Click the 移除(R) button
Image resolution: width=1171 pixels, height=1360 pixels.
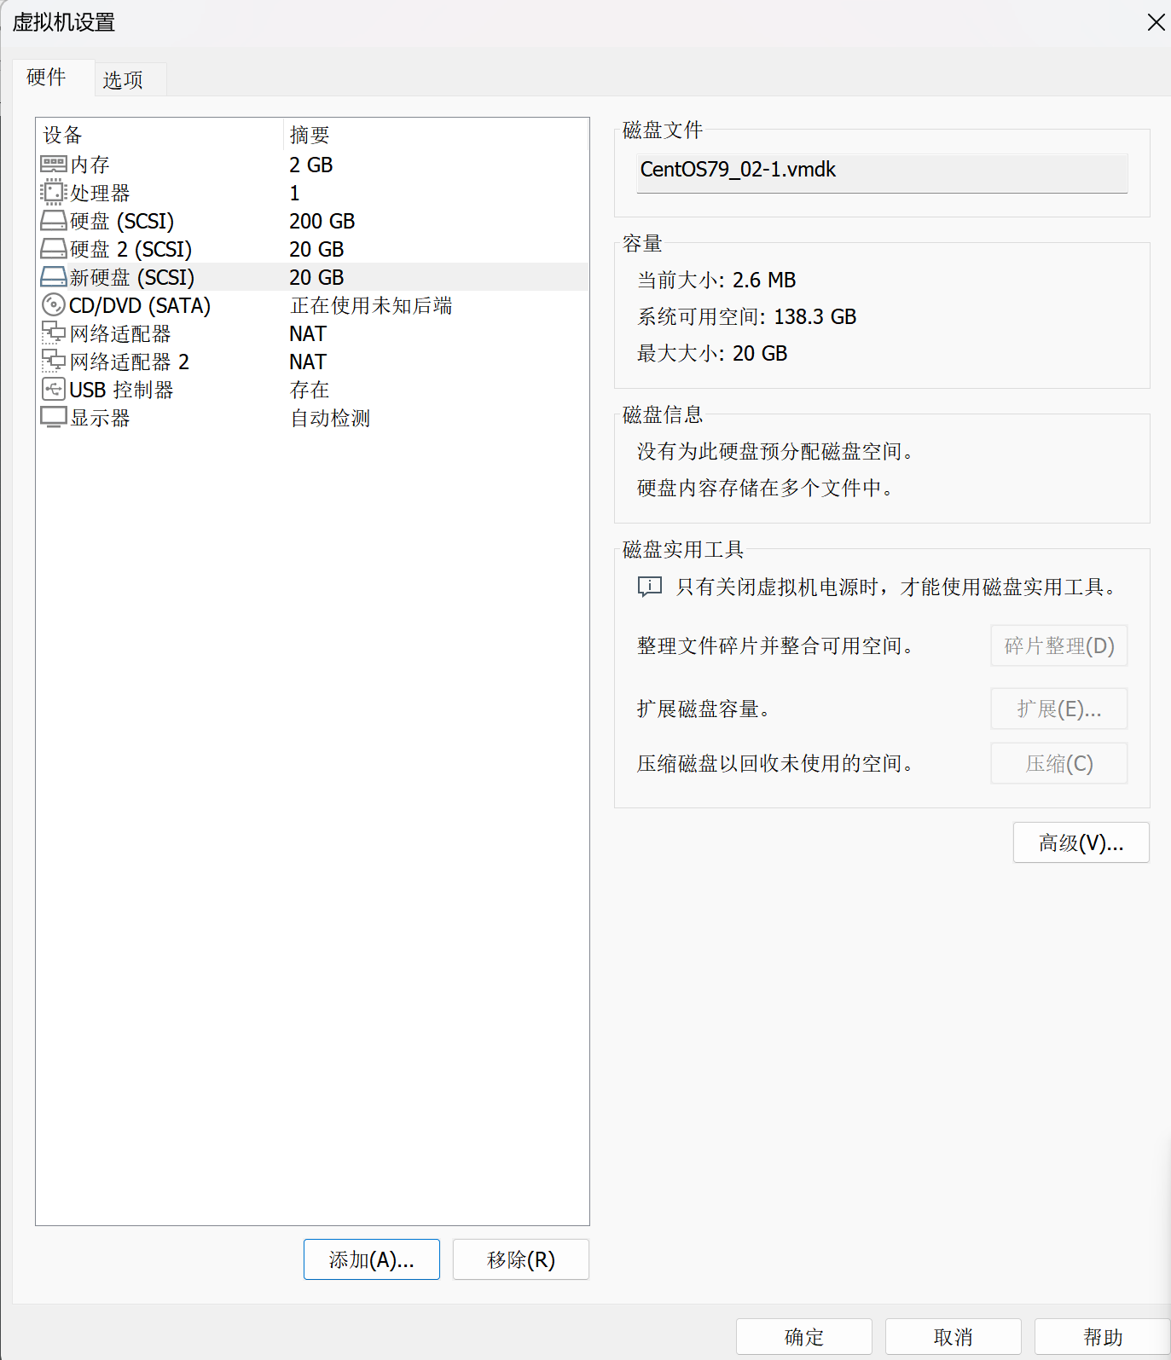click(521, 1259)
